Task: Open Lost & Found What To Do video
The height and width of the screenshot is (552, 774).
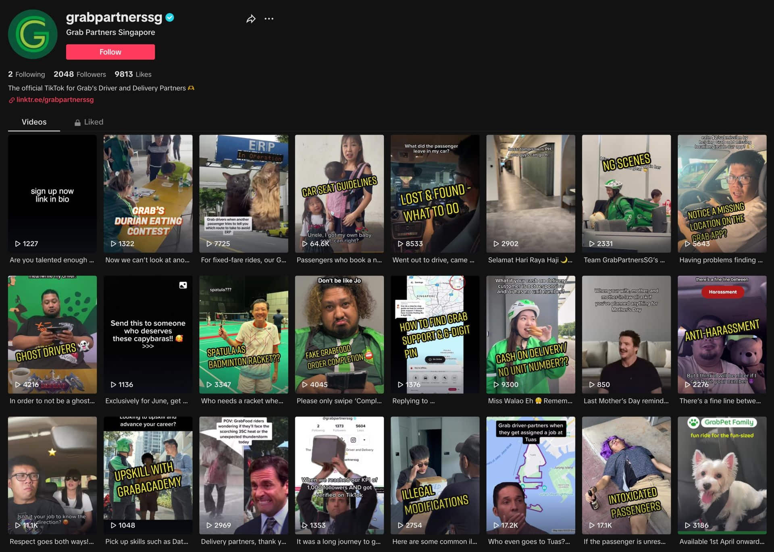Action: [435, 194]
